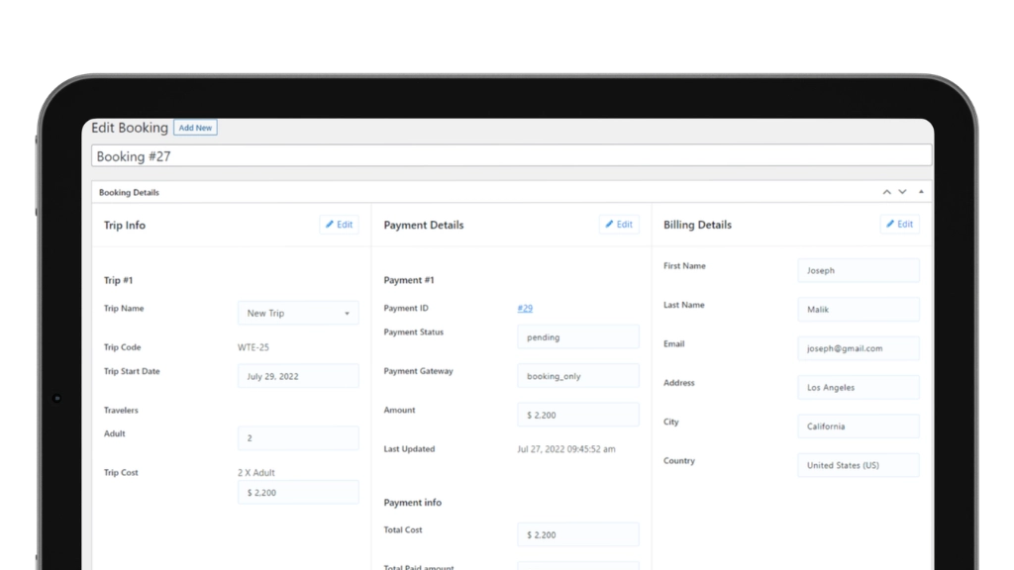Click the Payment Gateway field
Viewport: 1014px width, 570px height.
577,376
